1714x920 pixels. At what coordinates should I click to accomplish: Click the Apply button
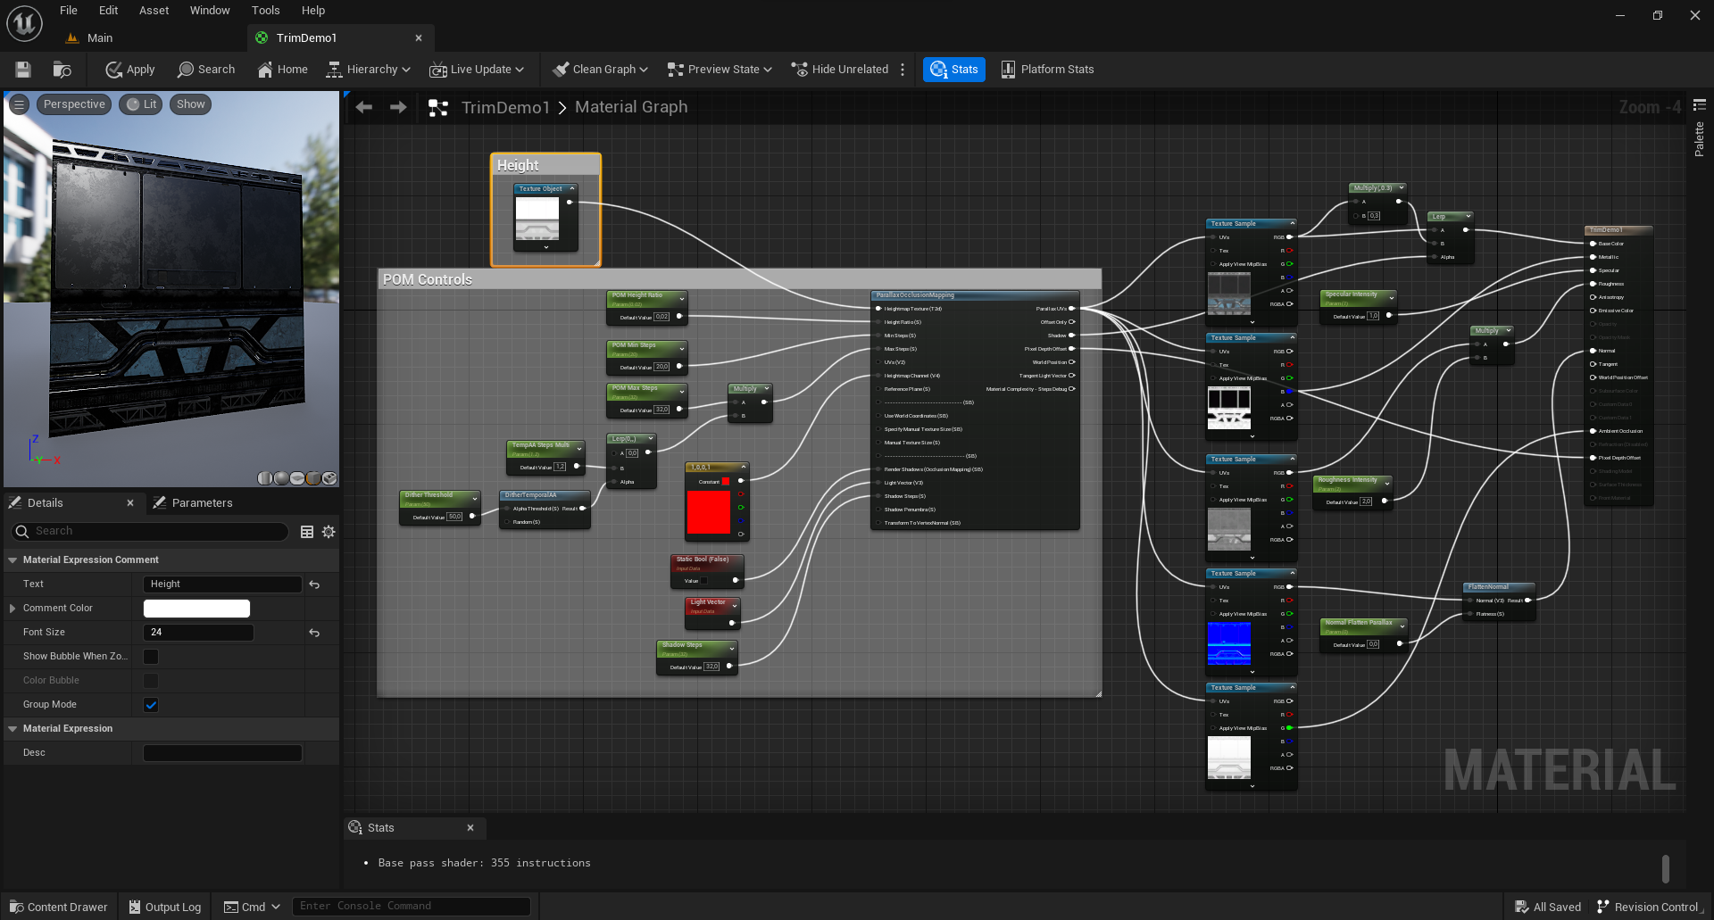(x=130, y=70)
